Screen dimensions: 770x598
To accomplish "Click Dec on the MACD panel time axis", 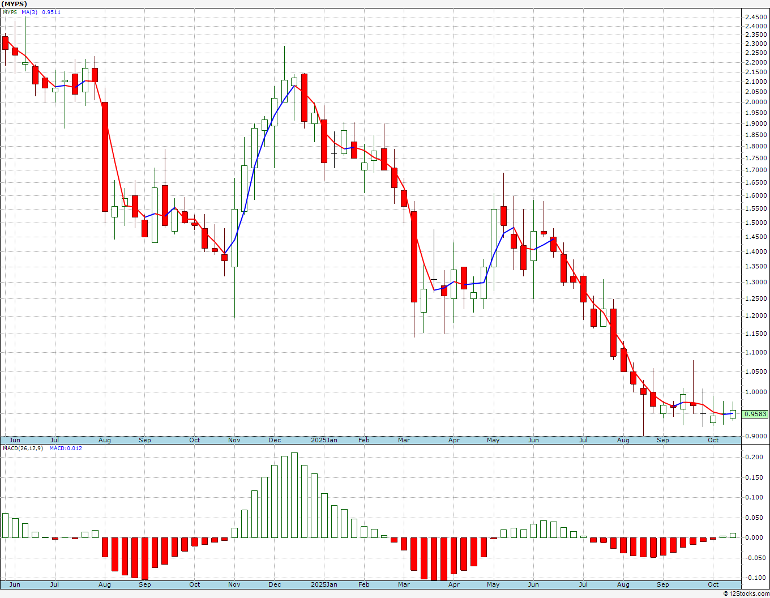I will click(275, 584).
